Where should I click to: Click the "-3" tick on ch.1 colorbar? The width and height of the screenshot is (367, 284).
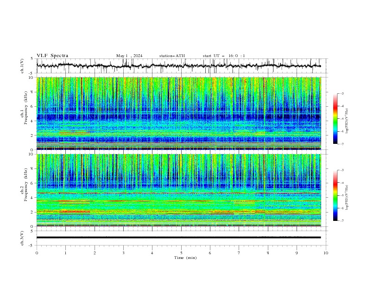(x=342, y=93)
